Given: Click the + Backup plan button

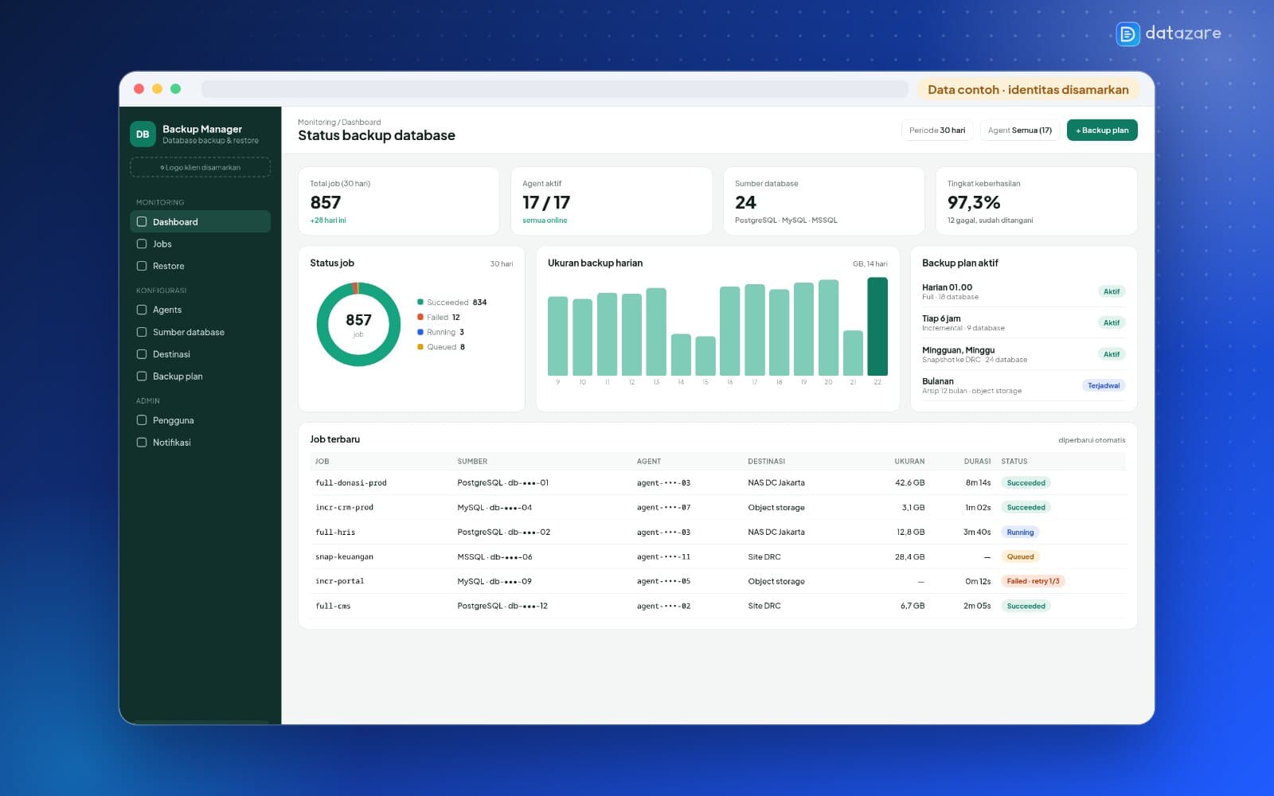Looking at the screenshot, I should tap(1102, 131).
